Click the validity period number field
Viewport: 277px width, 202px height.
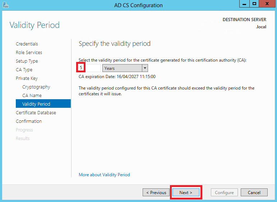pyautogui.click(x=89, y=68)
